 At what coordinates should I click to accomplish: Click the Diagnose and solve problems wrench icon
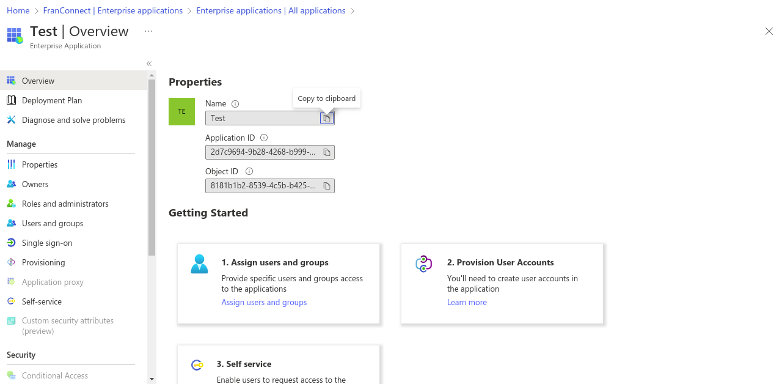(11, 120)
